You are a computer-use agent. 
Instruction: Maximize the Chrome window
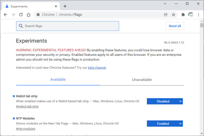coord(187,4)
